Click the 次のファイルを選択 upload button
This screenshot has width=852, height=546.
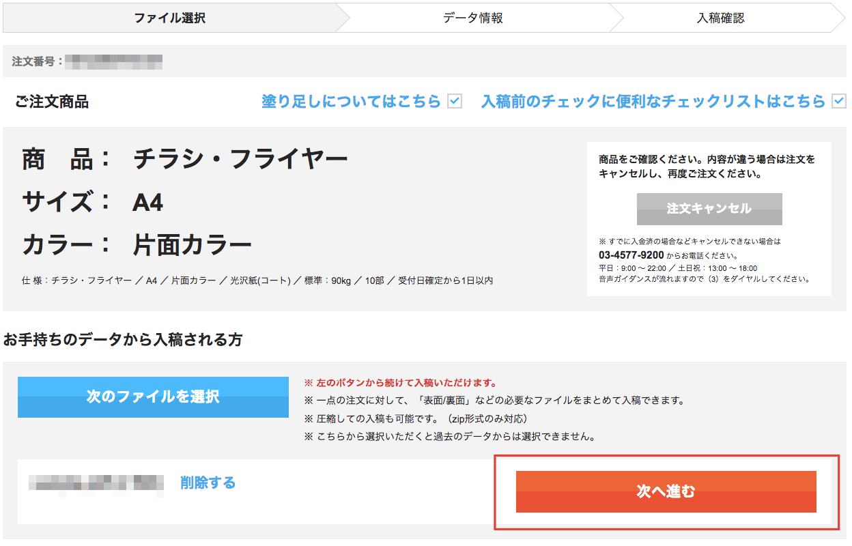153,397
